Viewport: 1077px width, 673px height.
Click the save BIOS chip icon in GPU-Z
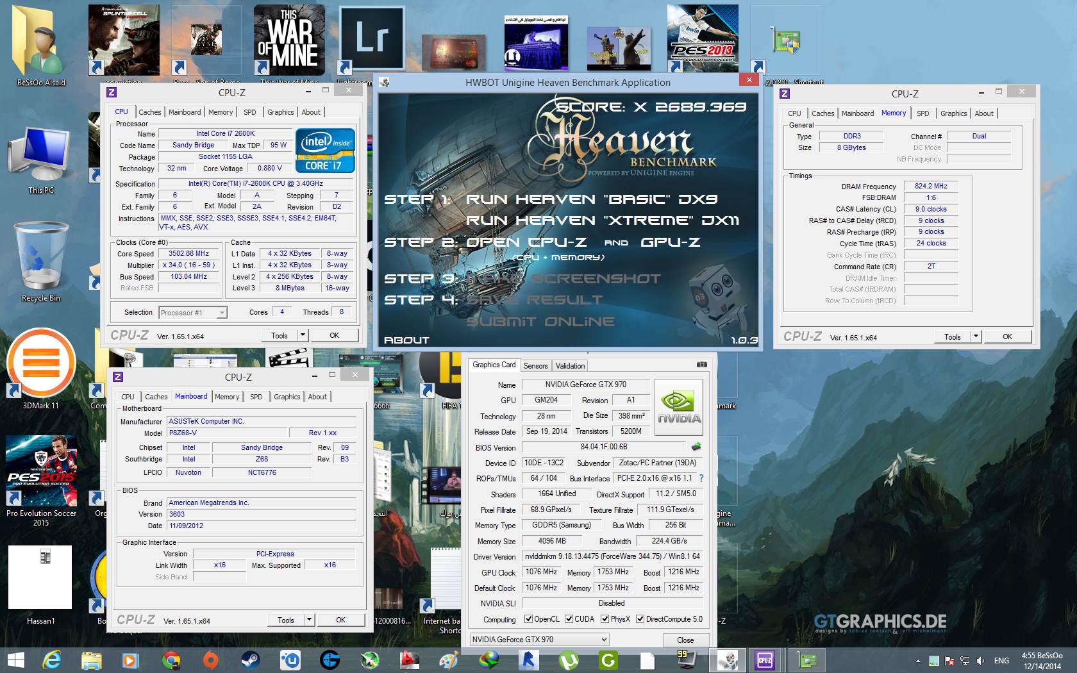696,447
